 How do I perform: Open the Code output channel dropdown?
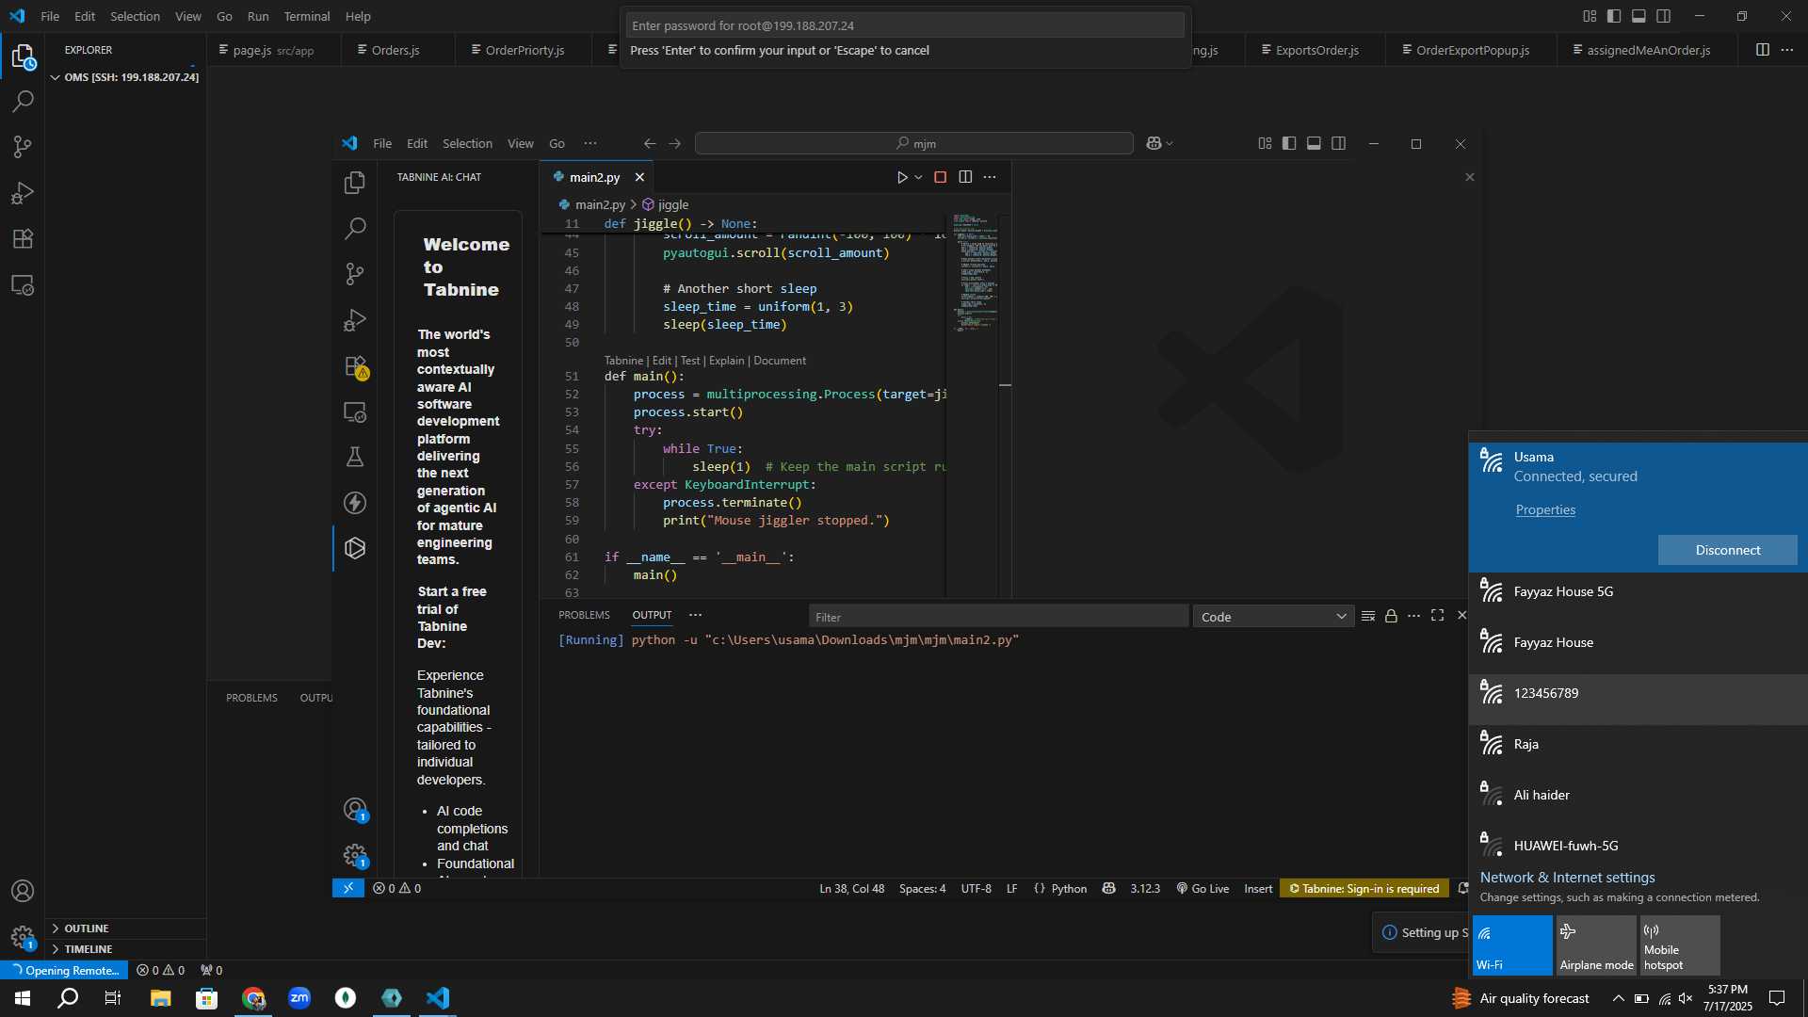point(1273,617)
